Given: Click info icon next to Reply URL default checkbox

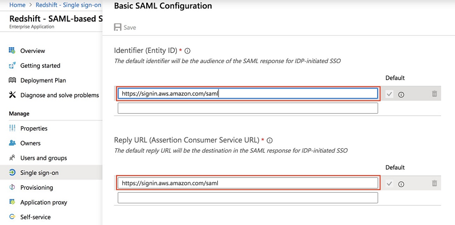Looking at the screenshot, I should click(x=402, y=184).
